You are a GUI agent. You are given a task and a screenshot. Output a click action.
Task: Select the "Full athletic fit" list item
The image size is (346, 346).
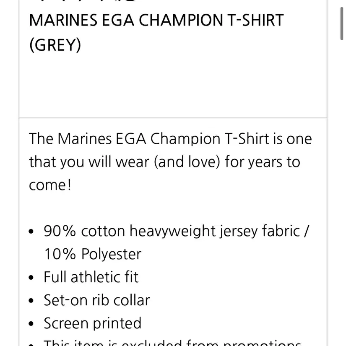pos(91,277)
